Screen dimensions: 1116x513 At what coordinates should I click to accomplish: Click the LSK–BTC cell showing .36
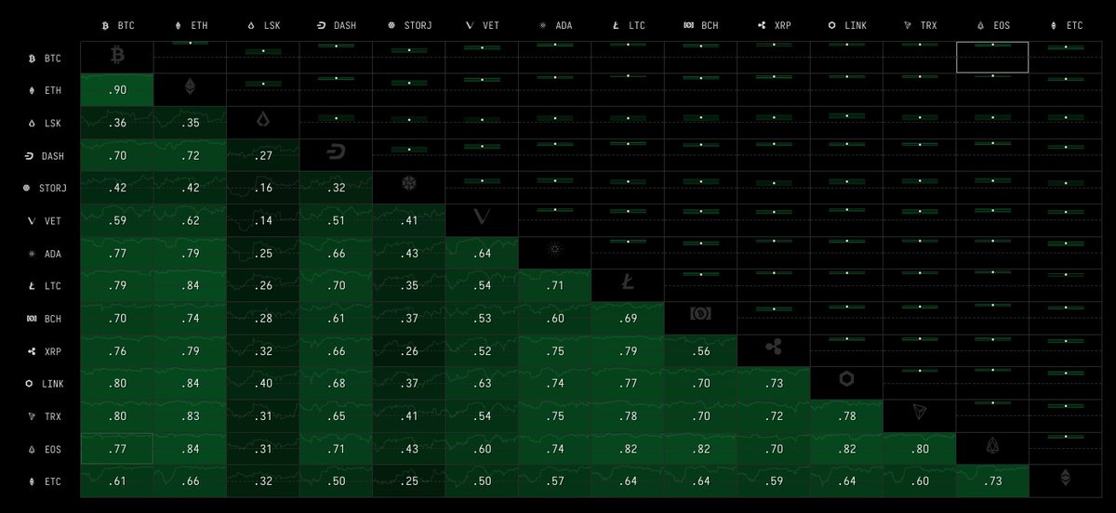pos(117,123)
